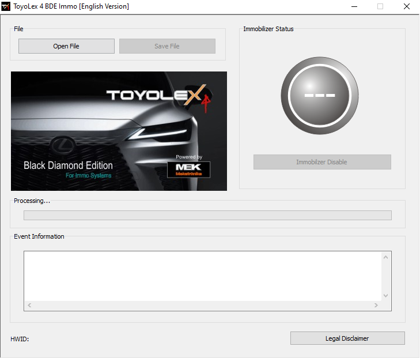The width and height of the screenshot is (420, 358).
Task: Click the greyed-out Save File button
Action: click(167, 46)
